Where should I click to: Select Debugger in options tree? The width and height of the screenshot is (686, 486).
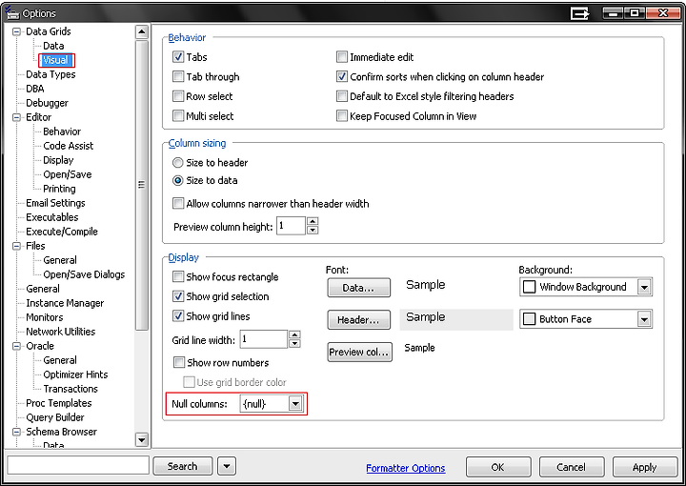(48, 103)
